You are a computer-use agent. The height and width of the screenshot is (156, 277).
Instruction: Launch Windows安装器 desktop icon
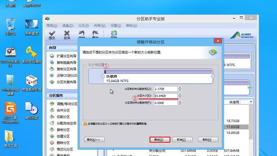point(11,85)
